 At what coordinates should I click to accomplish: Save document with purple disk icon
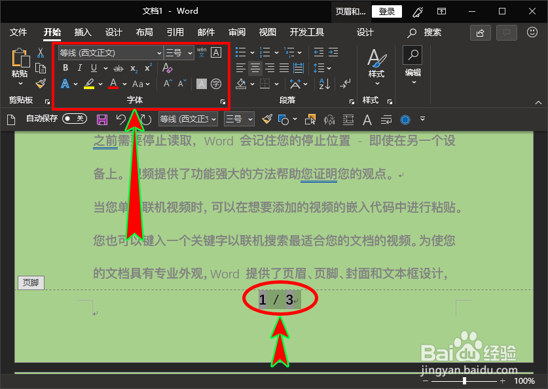click(x=102, y=120)
